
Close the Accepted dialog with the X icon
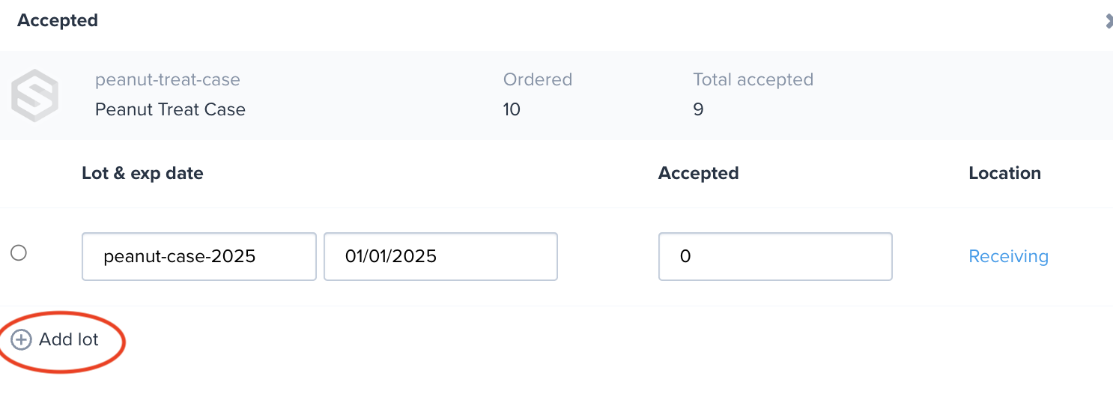[x=1109, y=21]
